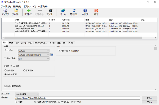Select the カラオケ file row lasting 00:04:34
Image resolution: width=159 pixels, height=105 pixels.
point(79,29)
